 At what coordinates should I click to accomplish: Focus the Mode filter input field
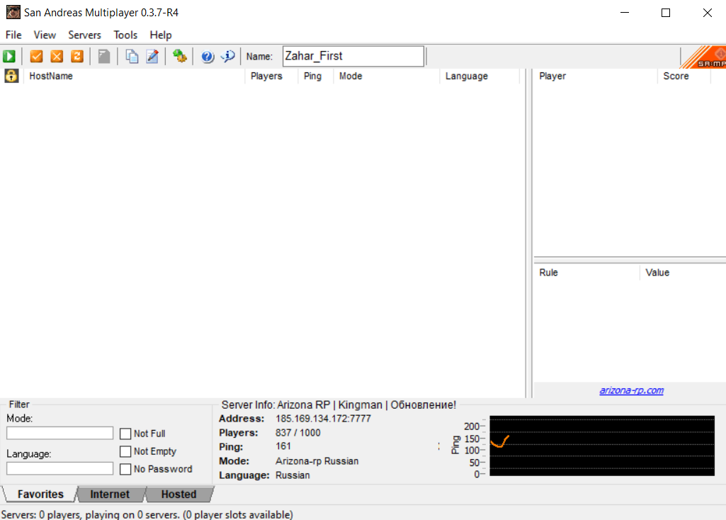pos(59,433)
